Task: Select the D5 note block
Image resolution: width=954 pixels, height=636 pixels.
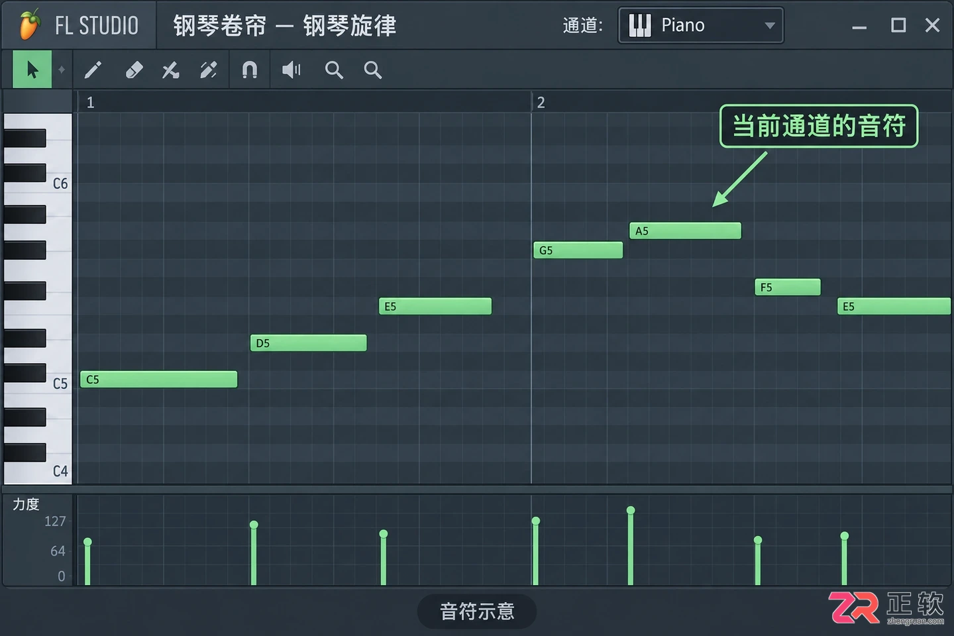Action: (x=309, y=343)
